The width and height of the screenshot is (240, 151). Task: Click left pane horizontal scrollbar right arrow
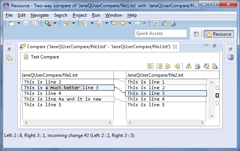tap(110, 123)
